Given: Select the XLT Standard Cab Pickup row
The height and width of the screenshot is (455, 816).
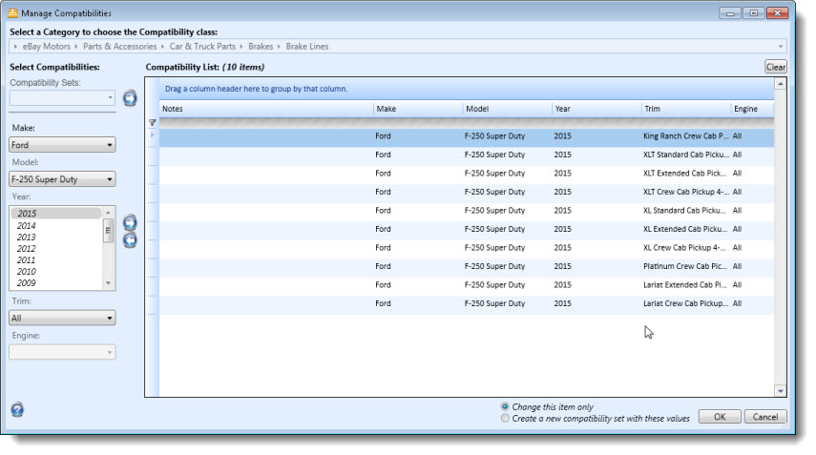Looking at the screenshot, I should pos(467,155).
